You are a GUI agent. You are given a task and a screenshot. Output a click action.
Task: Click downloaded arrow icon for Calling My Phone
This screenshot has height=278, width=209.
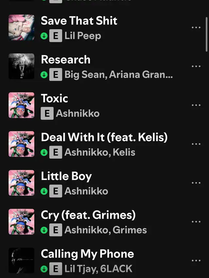click(44, 269)
